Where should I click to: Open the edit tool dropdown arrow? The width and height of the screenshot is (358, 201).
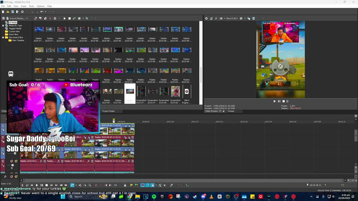[x=76, y=185]
